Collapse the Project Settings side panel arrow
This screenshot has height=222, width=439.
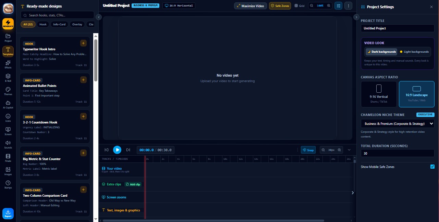(x=356, y=17)
